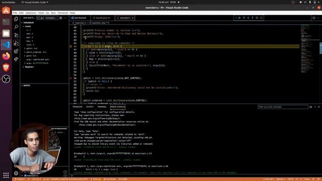The height and width of the screenshot is (181, 322).
Task: Expand the pdict variable
Action: [25, 49]
